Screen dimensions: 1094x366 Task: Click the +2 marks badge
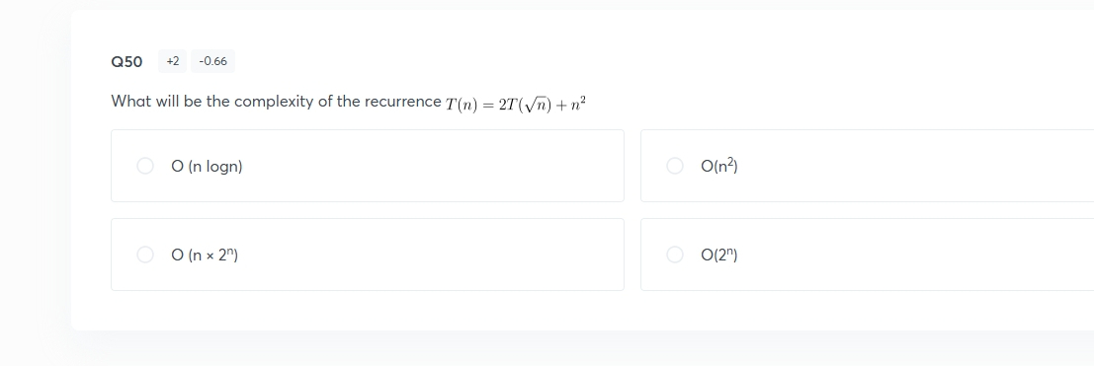point(172,61)
